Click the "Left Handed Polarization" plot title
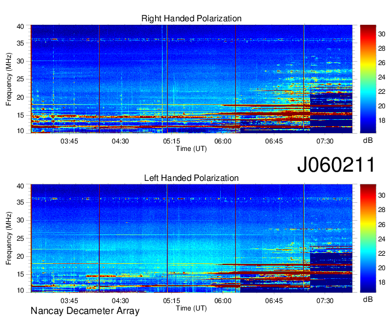Viewport: 392px width, 318px height. point(191,178)
